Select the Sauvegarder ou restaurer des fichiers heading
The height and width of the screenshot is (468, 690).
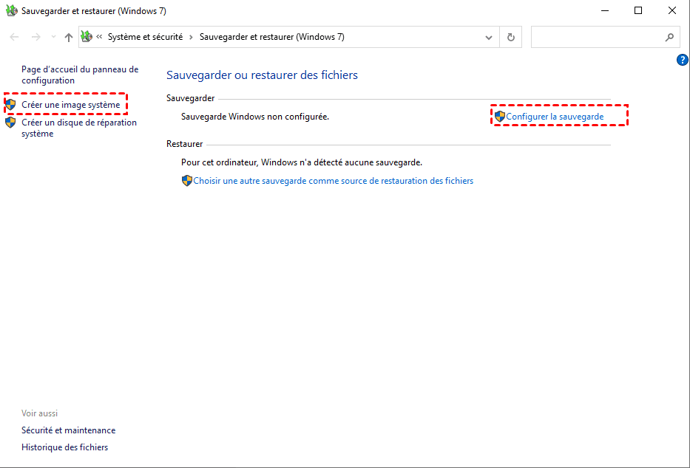pyautogui.click(x=262, y=75)
